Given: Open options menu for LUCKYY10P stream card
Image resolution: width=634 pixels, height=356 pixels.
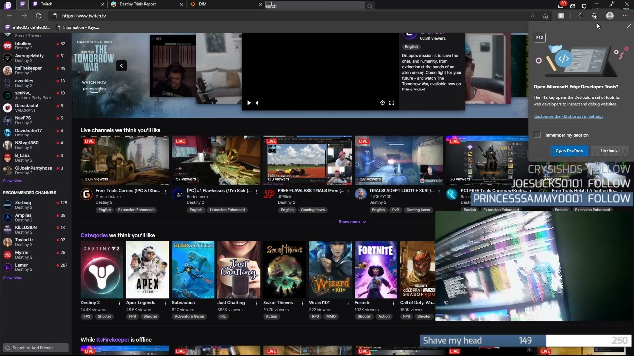Looking at the screenshot, I should pyautogui.click(x=439, y=192).
